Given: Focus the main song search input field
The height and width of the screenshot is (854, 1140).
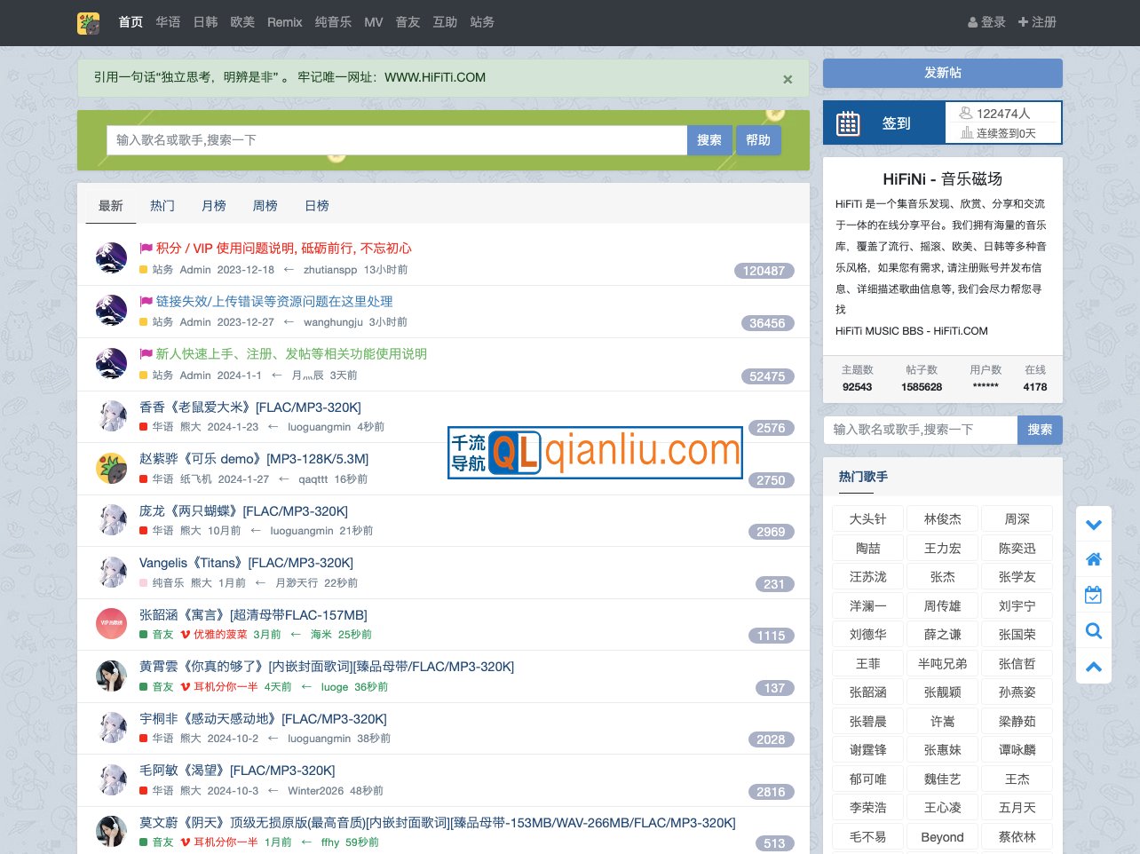Looking at the screenshot, I should (396, 140).
